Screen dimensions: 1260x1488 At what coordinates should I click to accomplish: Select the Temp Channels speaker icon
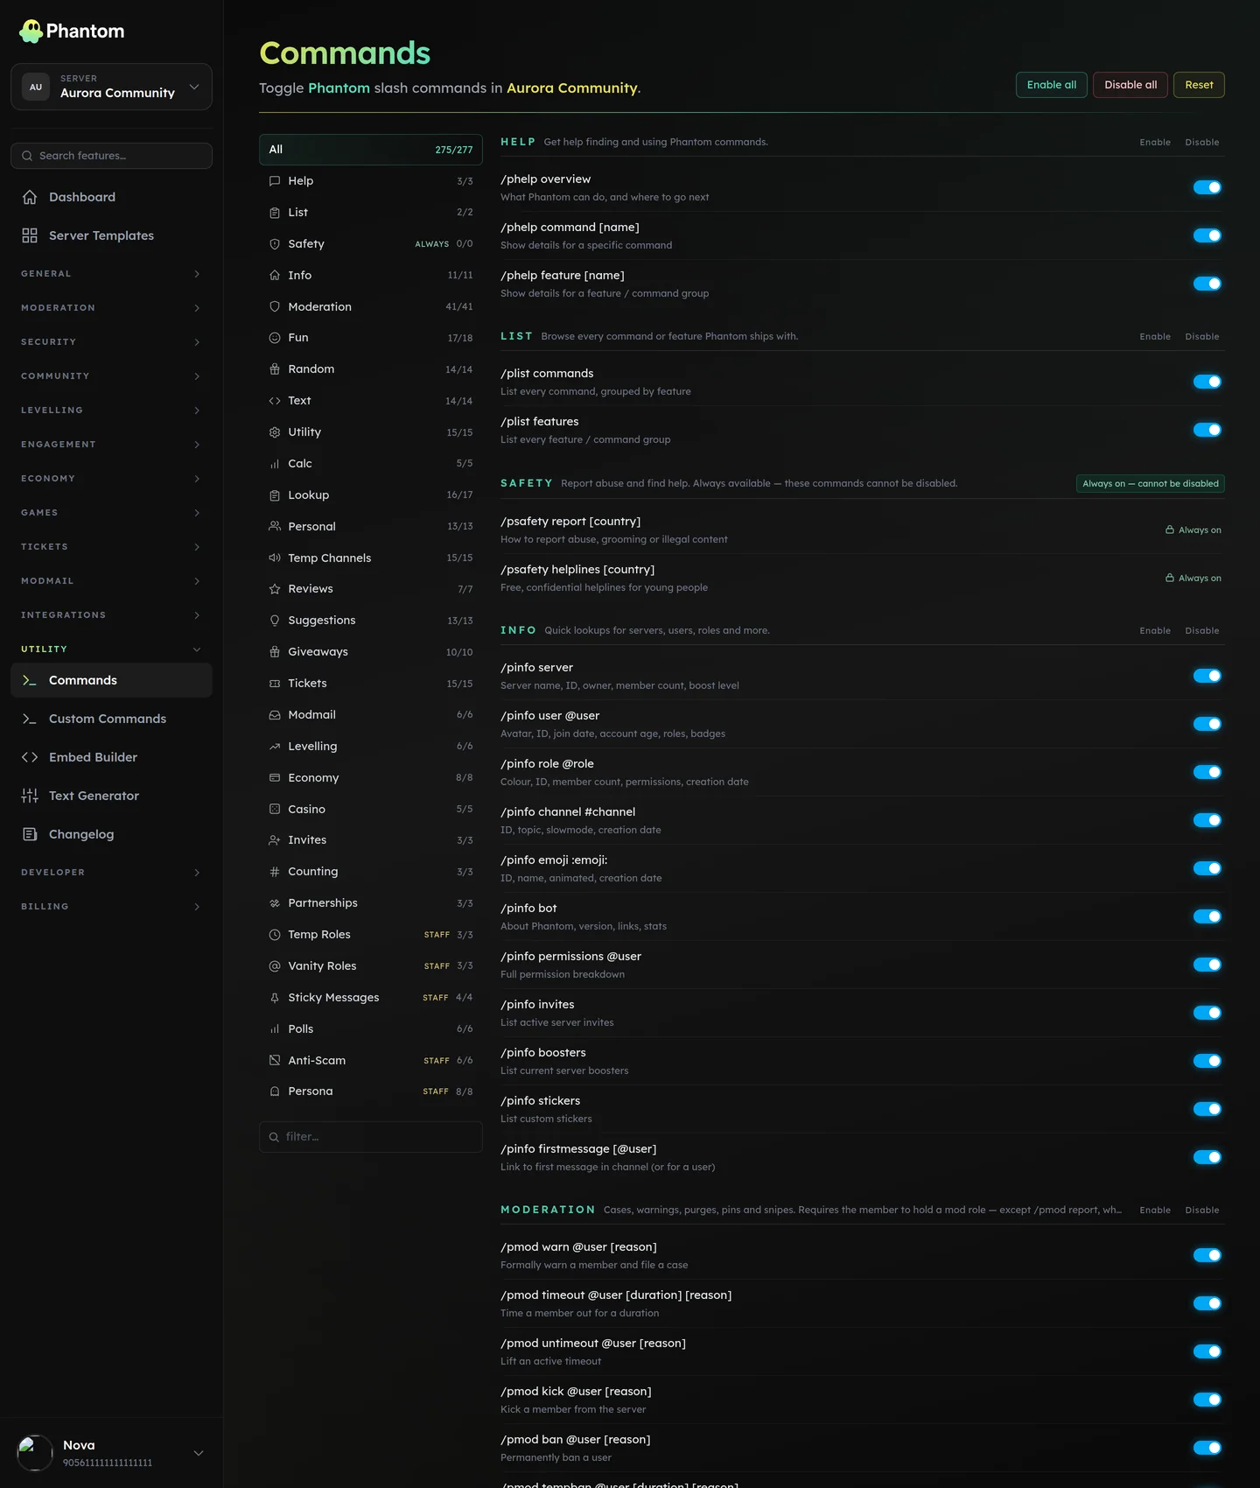click(275, 558)
